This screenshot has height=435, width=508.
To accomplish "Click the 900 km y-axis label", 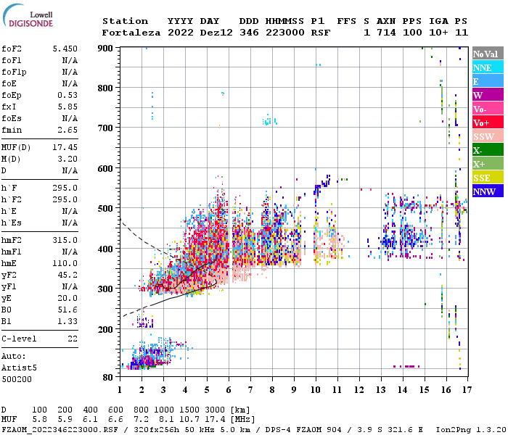I will [x=105, y=49].
